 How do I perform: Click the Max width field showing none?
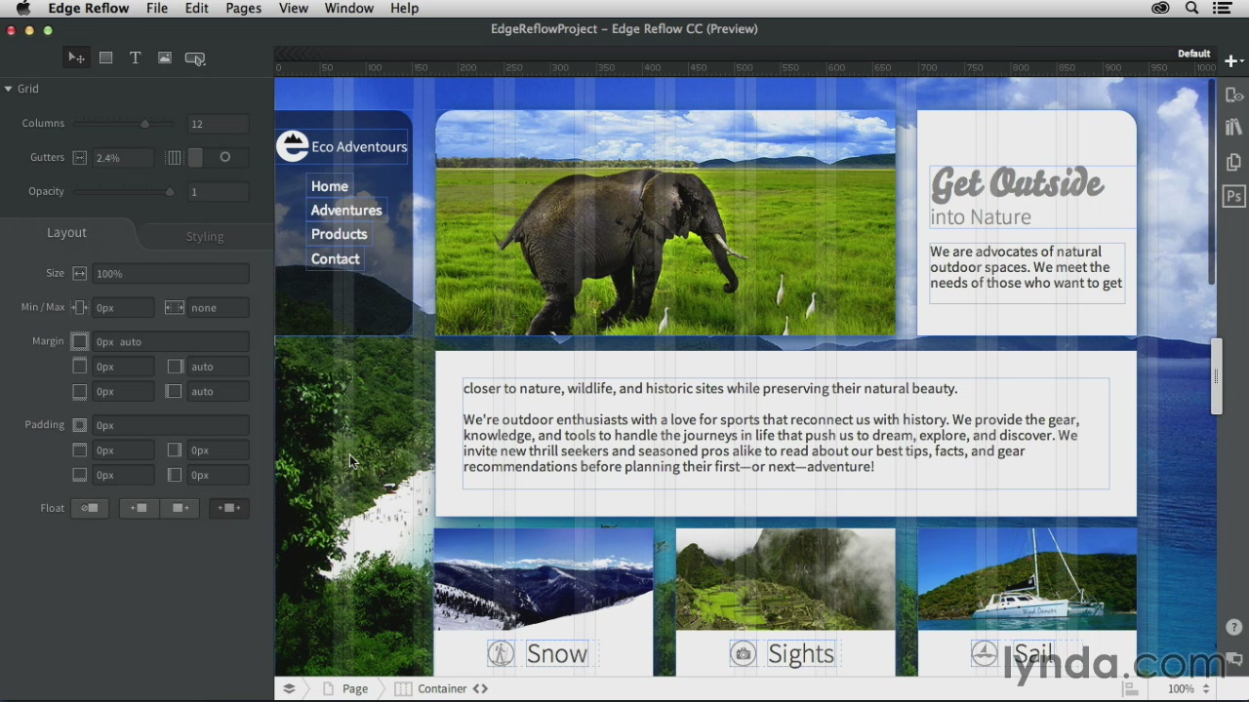pos(218,308)
